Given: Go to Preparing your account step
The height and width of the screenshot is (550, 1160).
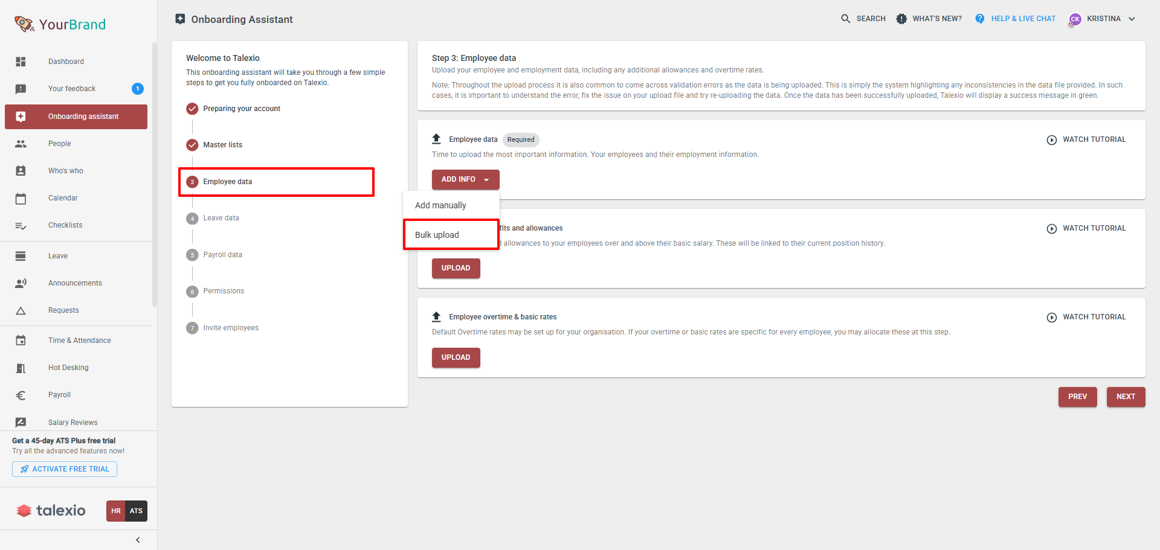Looking at the screenshot, I should [234, 109].
